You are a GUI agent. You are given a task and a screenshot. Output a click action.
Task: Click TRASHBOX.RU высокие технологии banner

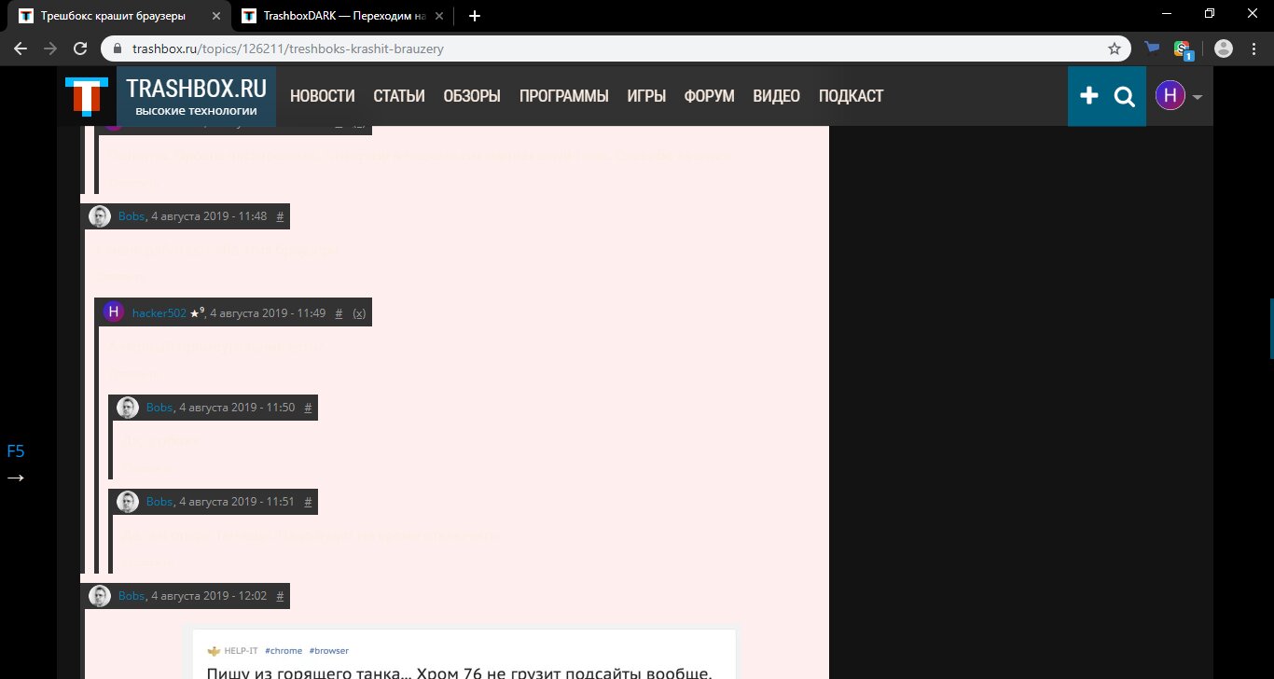[x=197, y=96]
